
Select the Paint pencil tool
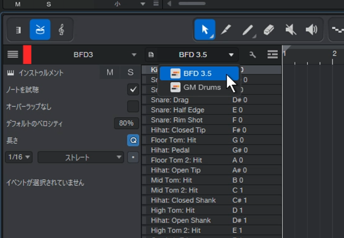(248, 30)
